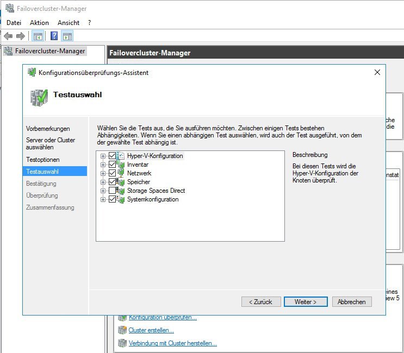Click the Storage Spaces Direct category icon
The image size is (404, 353).
click(x=120, y=191)
